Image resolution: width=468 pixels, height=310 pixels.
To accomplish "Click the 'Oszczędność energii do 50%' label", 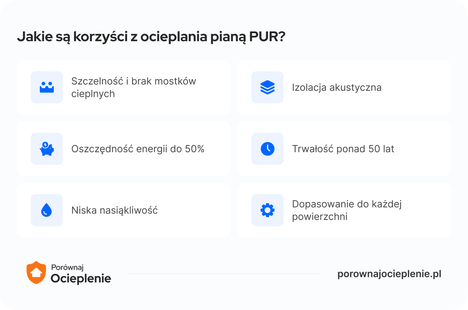I will (x=138, y=149).
